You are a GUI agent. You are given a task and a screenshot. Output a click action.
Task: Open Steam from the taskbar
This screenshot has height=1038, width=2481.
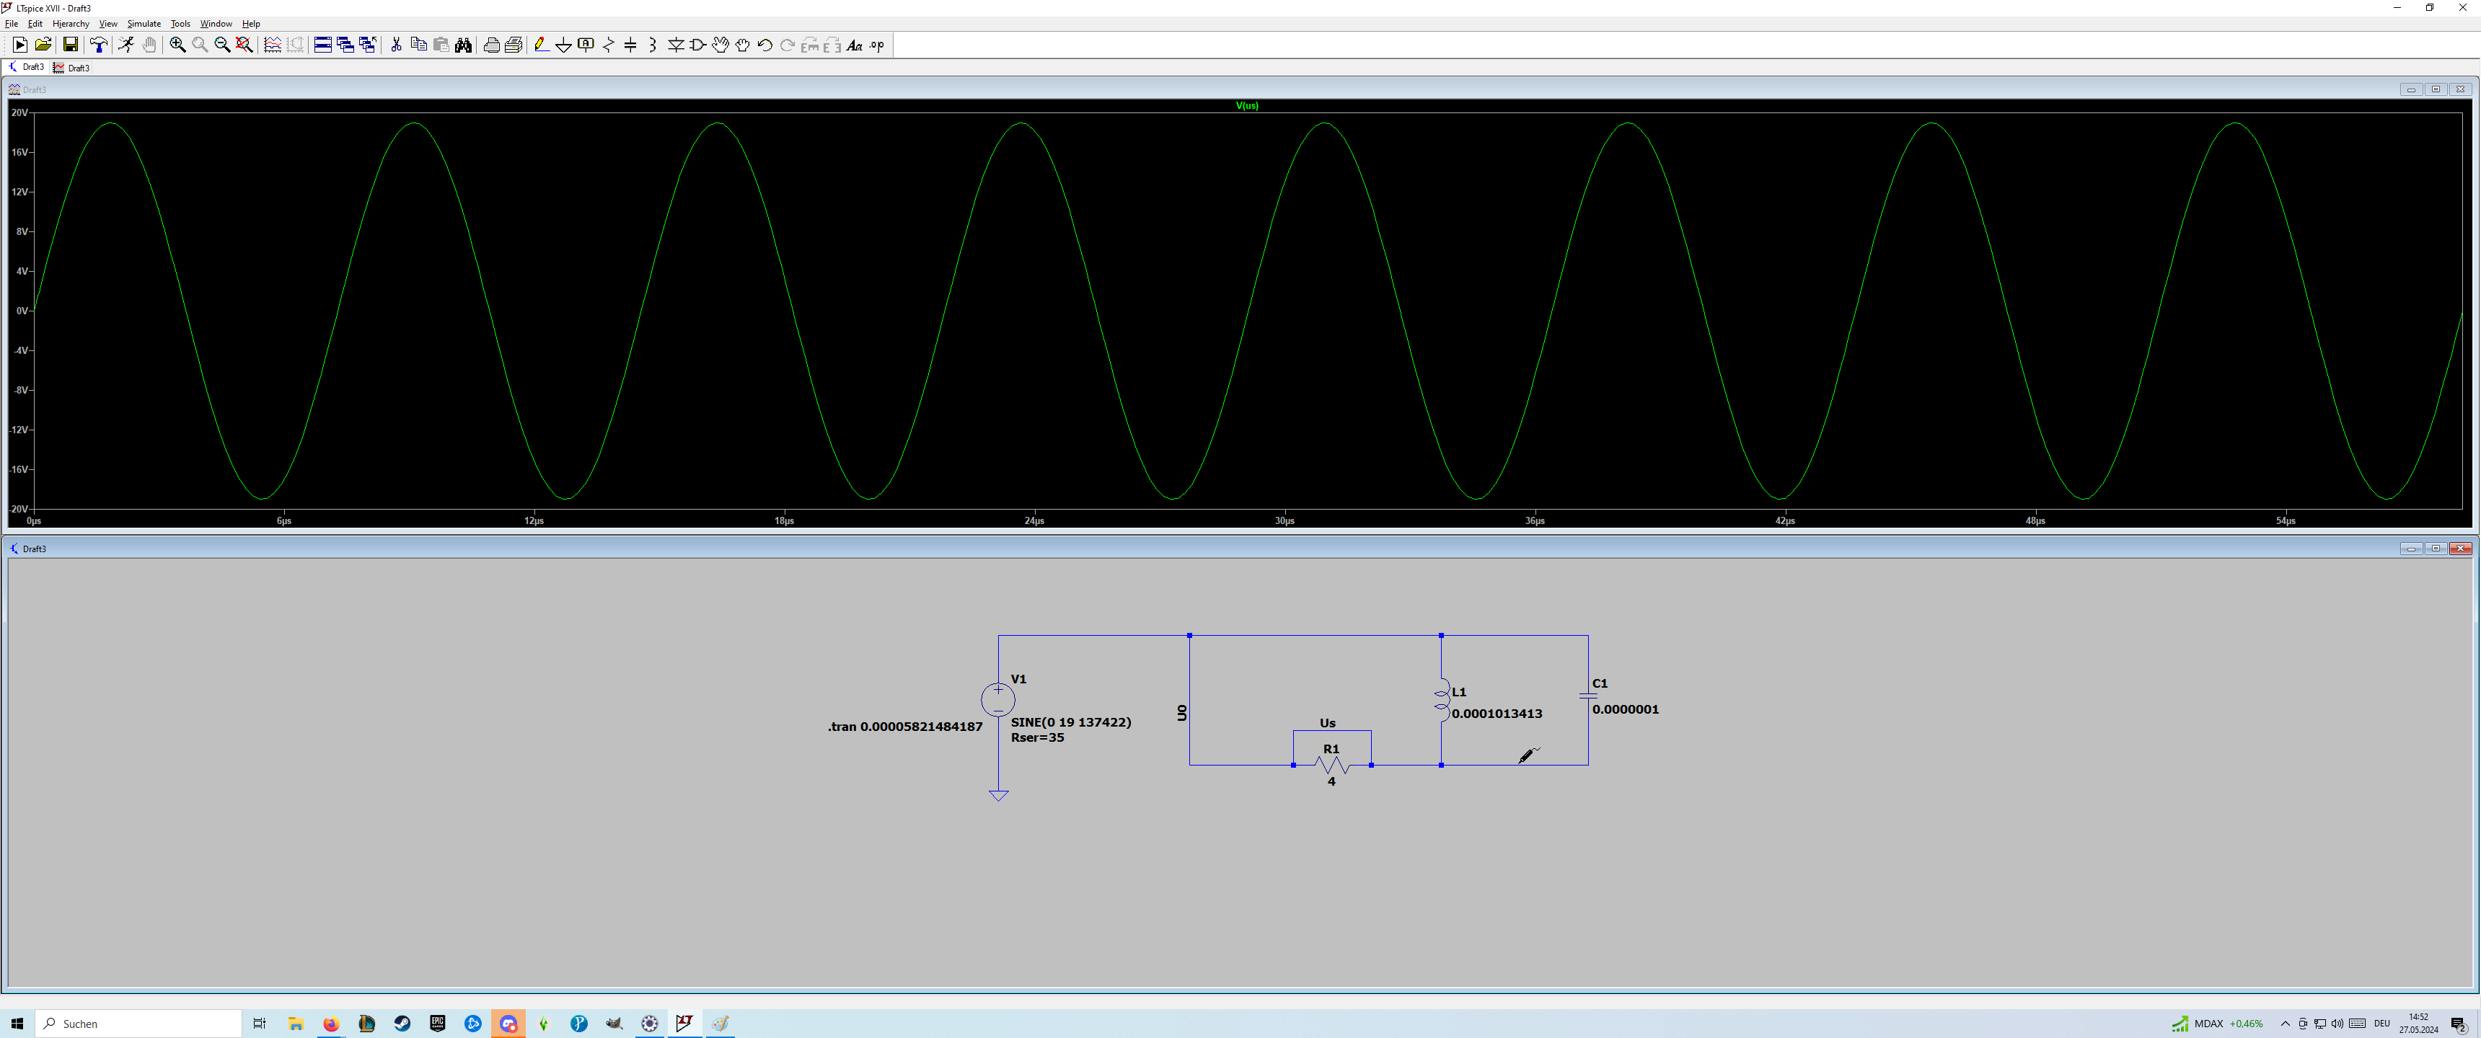click(x=402, y=1024)
